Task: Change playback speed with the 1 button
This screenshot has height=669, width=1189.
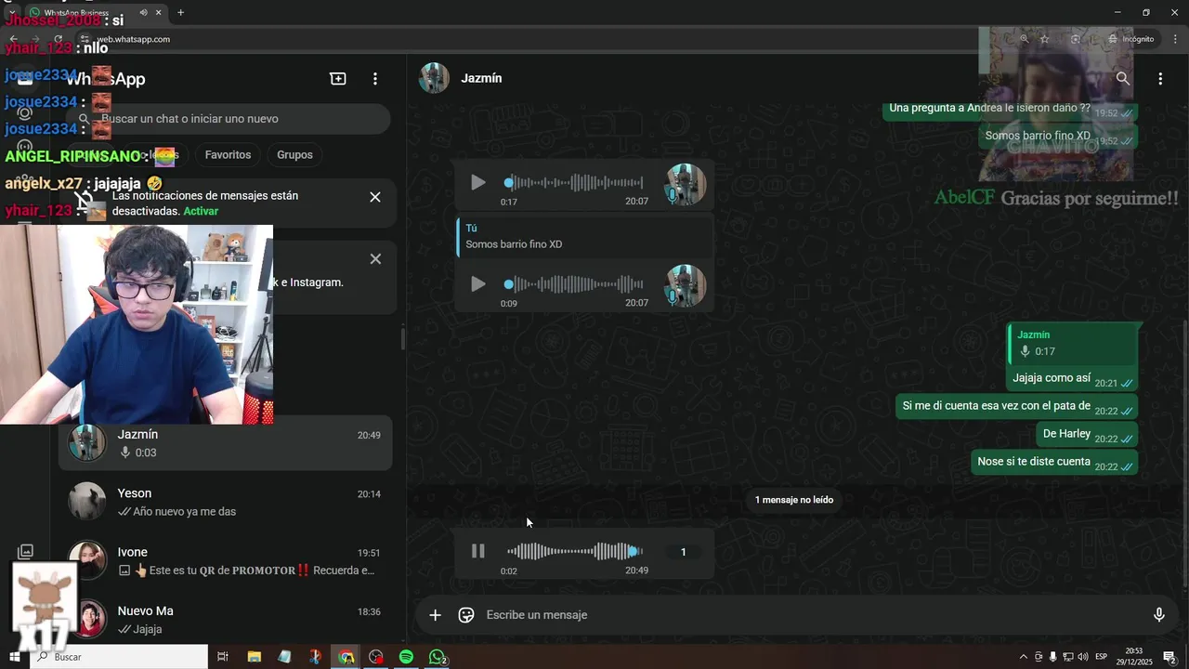Action: (683, 552)
